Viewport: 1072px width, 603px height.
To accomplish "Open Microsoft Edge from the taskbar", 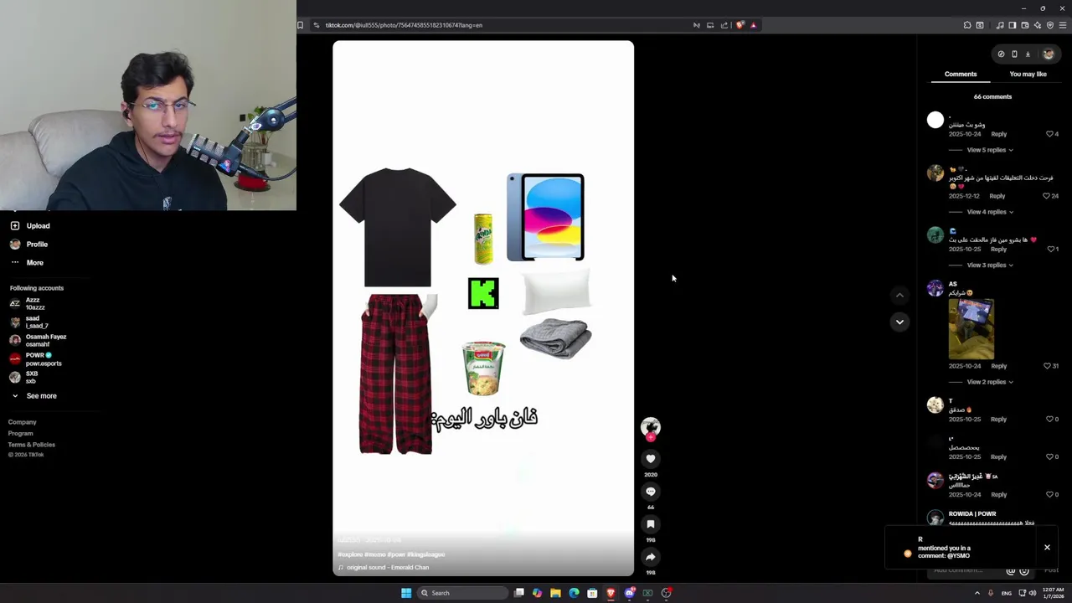I will pyautogui.click(x=574, y=593).
